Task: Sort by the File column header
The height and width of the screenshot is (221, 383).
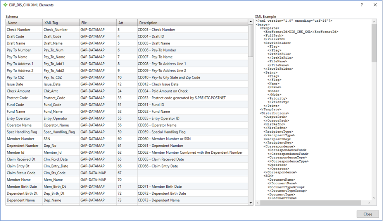Action: click(98, 23)
